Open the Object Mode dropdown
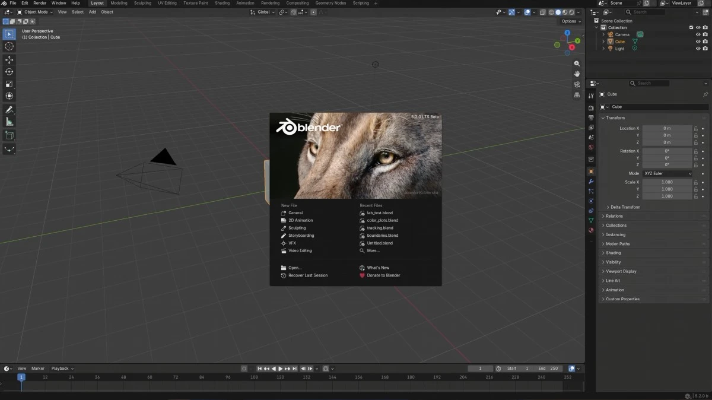This screenshot has width=712, height=400. (x=35, y=12)
